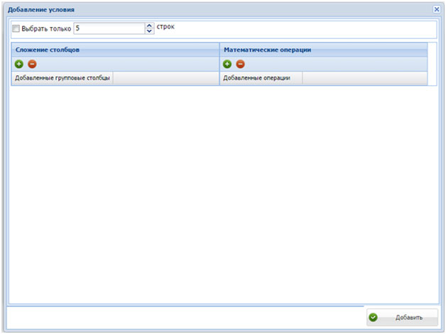
Task: Remove an operation in Математические операции panel
Action: pos(240,65)
